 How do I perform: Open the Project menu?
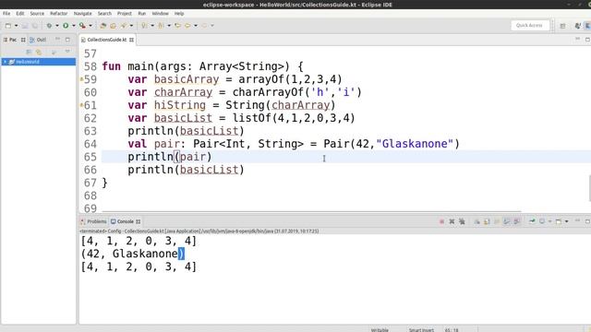click(125, 14)
